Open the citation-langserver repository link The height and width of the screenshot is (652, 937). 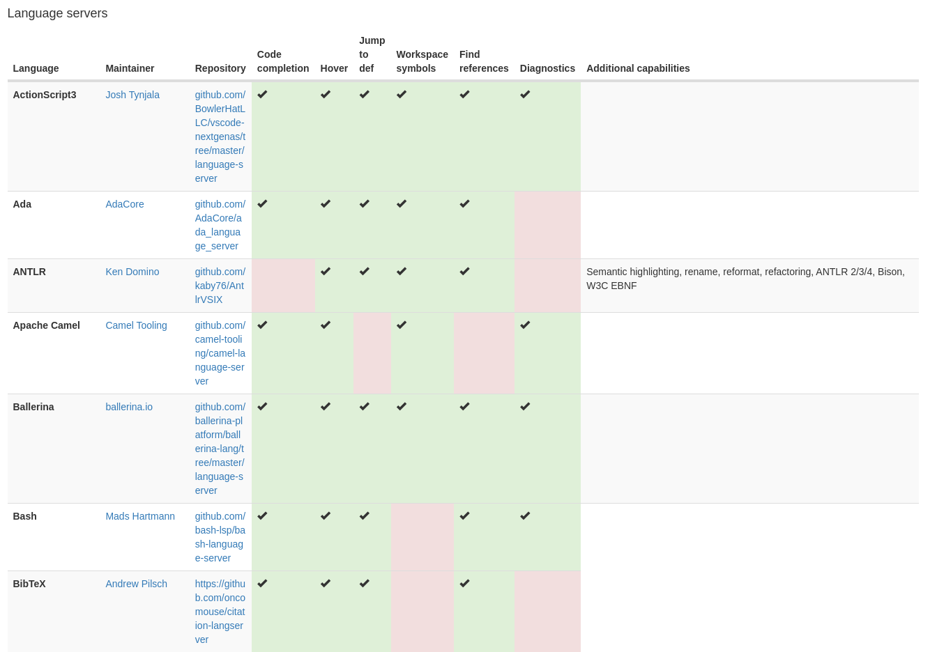(220, 612)
